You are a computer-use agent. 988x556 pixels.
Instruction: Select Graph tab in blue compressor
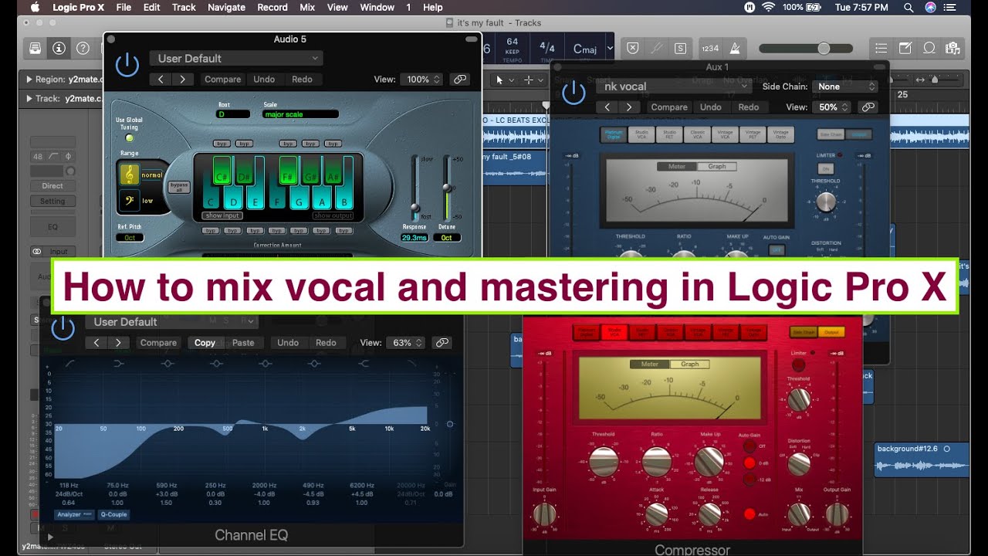(x=717, y=166)
